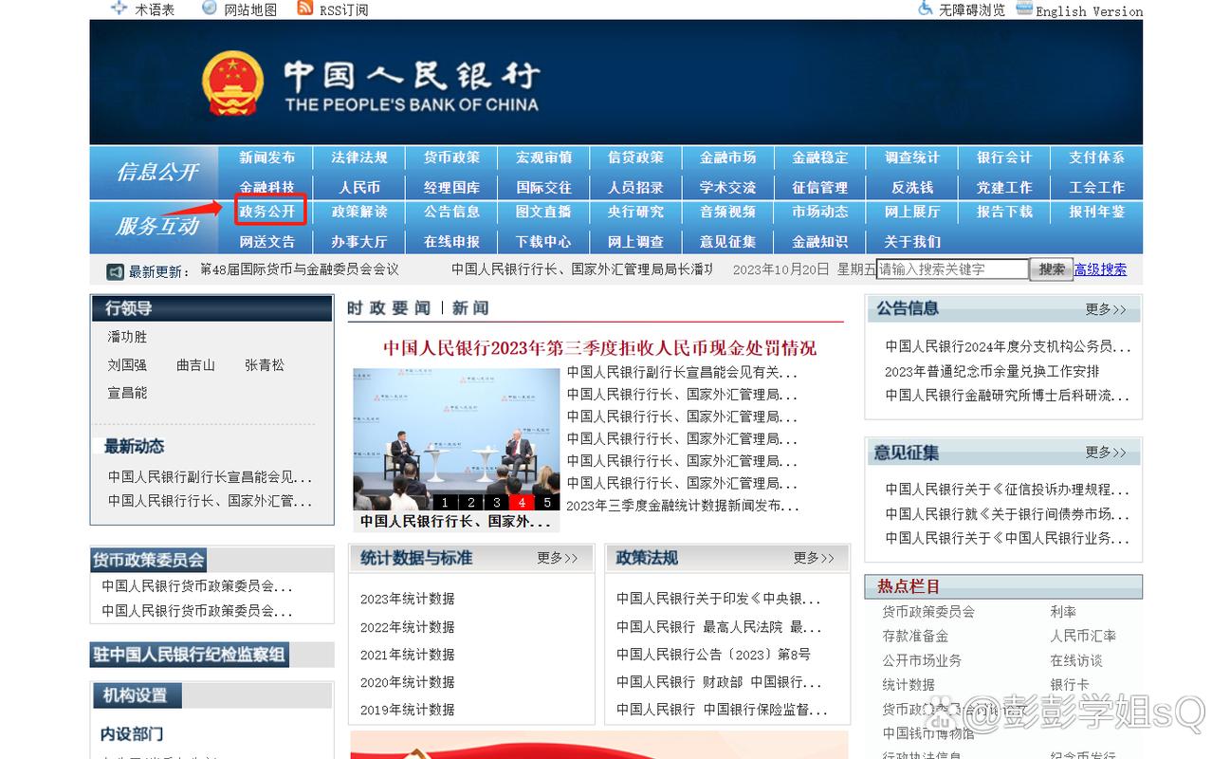Image resolution: width=1230 pixels, height=759 pixels.
Task: Expand 更多 in 意见征集 panel
Action: [1106, 453]
